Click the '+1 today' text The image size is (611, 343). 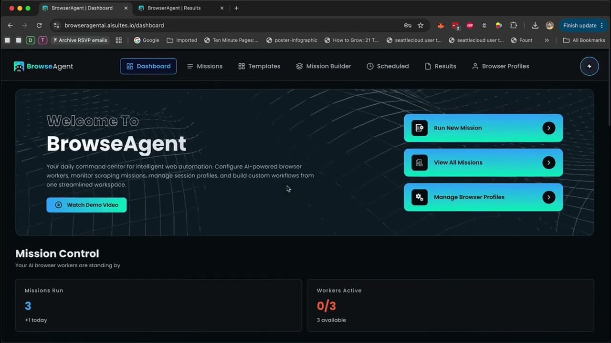(x=36, y=320)
